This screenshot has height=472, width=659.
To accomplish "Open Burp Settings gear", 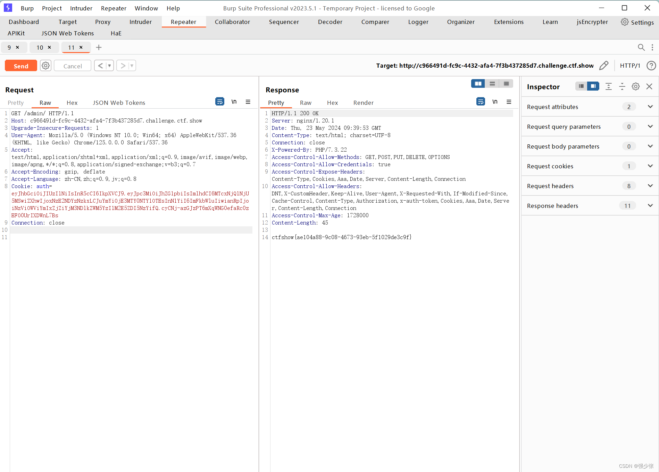I will 637,22.
